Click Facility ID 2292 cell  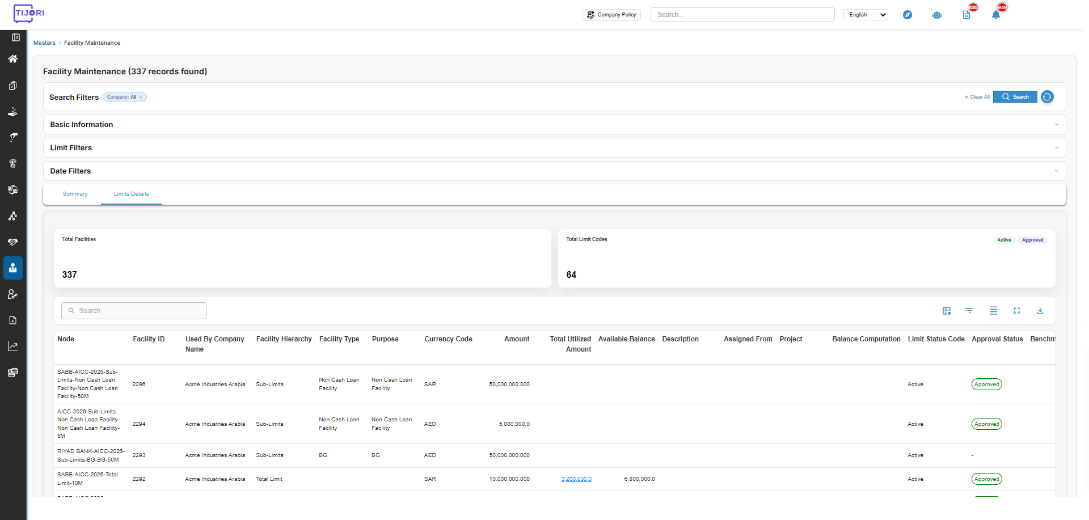tap(139, 479)
